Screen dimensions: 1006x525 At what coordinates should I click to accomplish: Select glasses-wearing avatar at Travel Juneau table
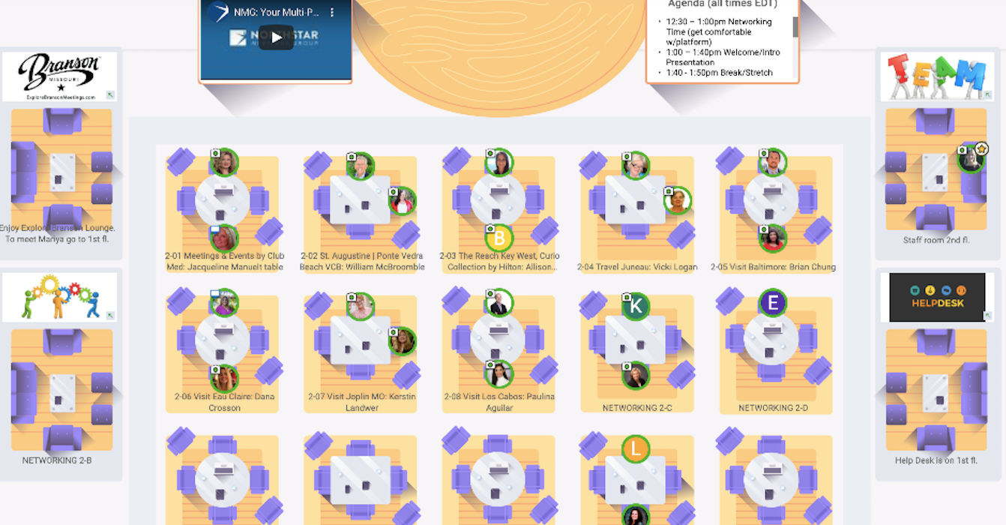pos(636,166)
